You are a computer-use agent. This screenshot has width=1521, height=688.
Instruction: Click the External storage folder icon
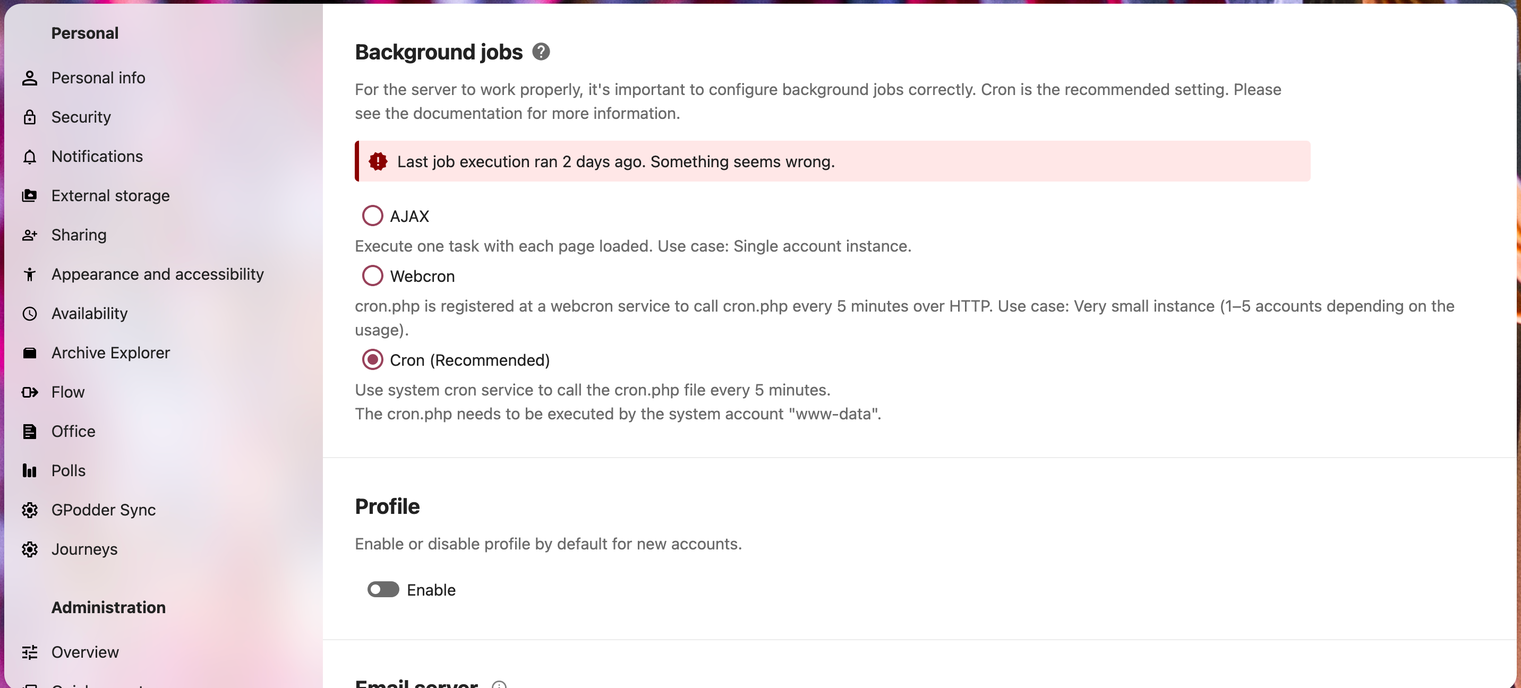(30, 195)
